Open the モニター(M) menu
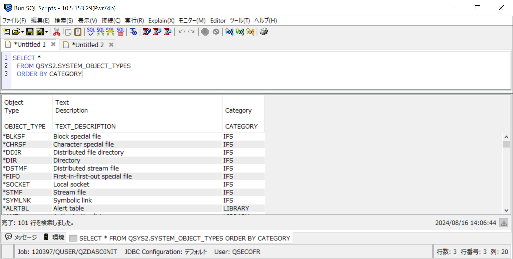 pos(192,21)
